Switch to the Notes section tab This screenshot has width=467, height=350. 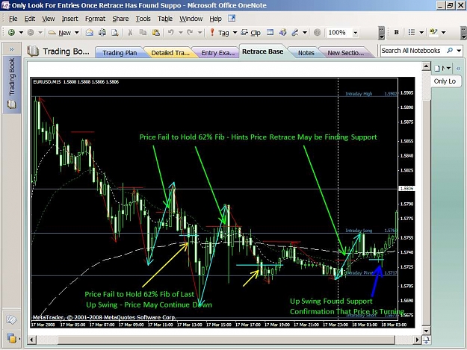pyautogui.click(x=306, y=53)
